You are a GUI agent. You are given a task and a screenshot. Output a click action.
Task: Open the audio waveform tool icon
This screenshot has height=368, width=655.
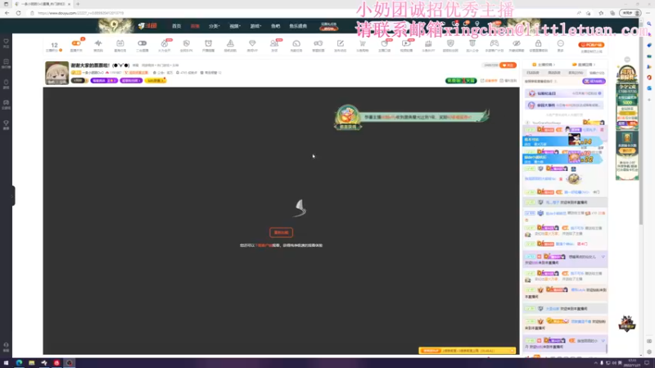(98, 43)
